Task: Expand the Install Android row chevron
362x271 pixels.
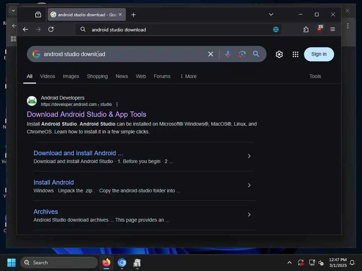Action: point(249,185)
